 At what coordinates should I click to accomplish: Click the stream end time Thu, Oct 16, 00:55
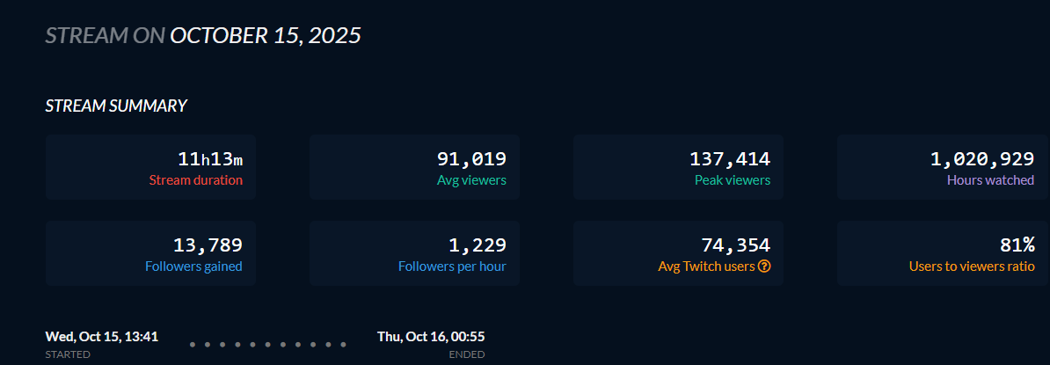click(x=431, y=336)
